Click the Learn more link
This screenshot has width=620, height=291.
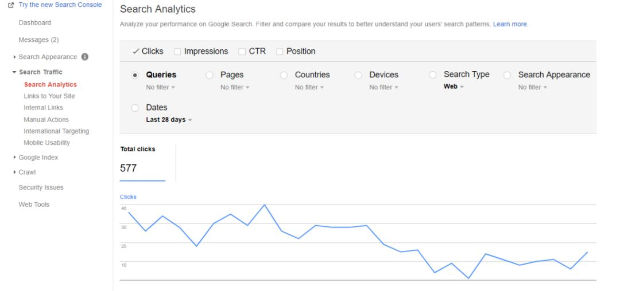[x=510, y=24]
